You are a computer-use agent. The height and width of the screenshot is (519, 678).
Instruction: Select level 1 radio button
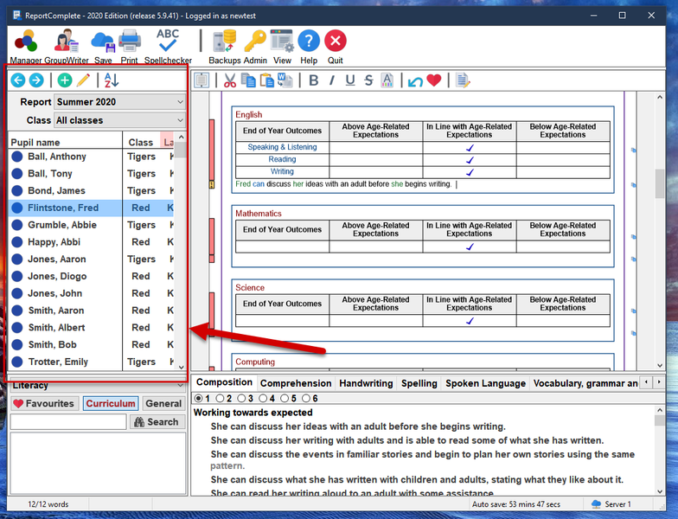(x=199, y=398)
